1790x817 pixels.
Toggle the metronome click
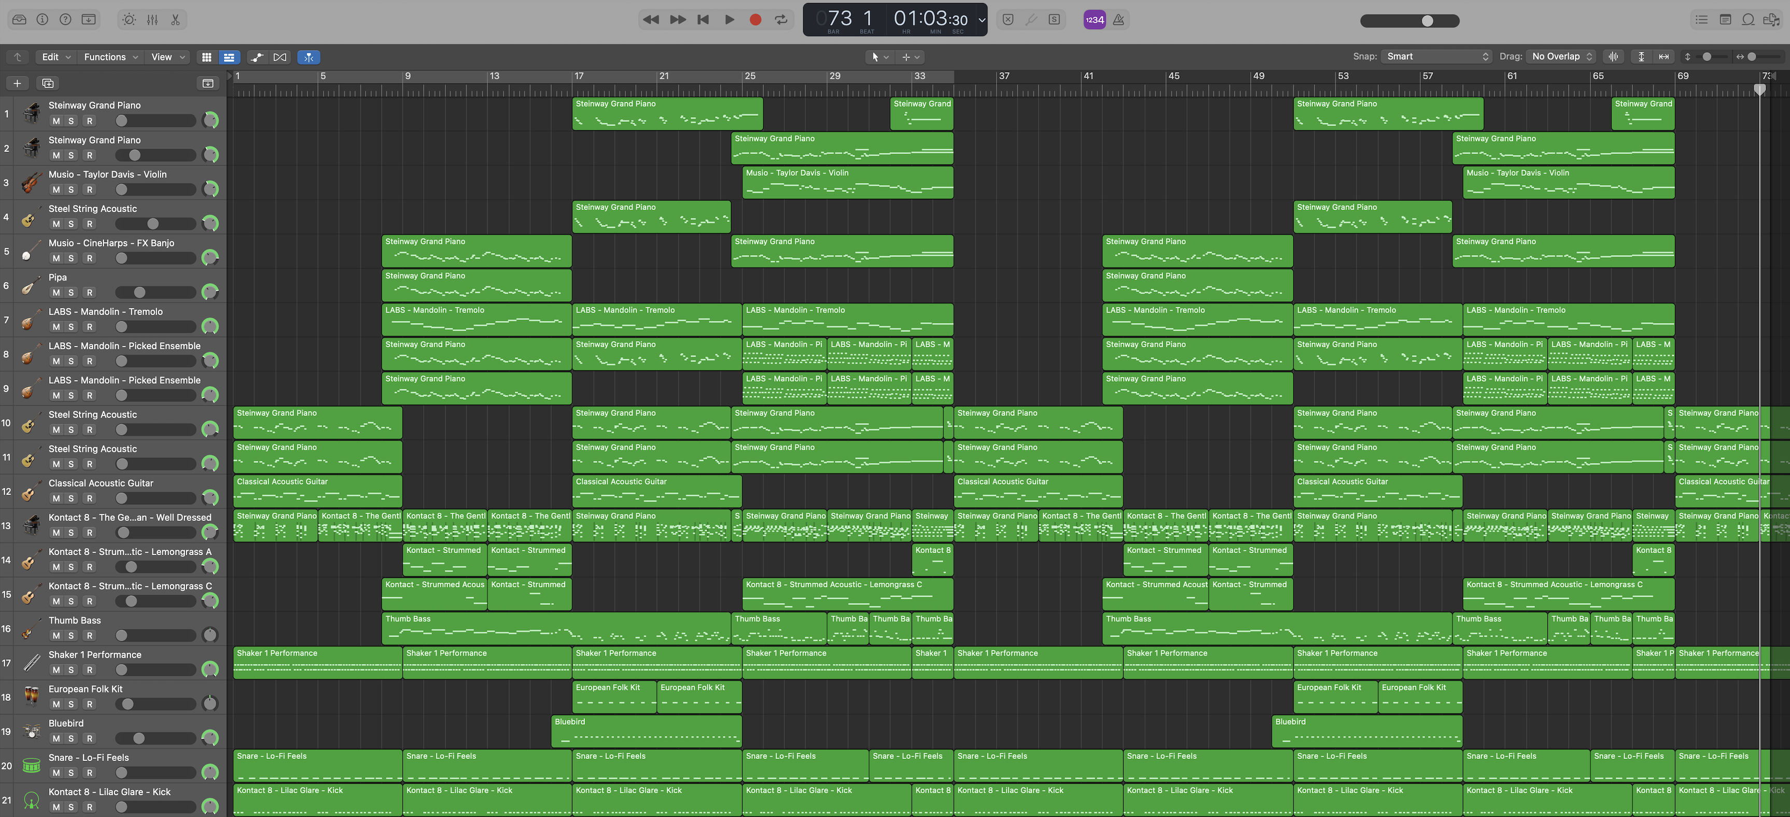tap(1119, 20)
